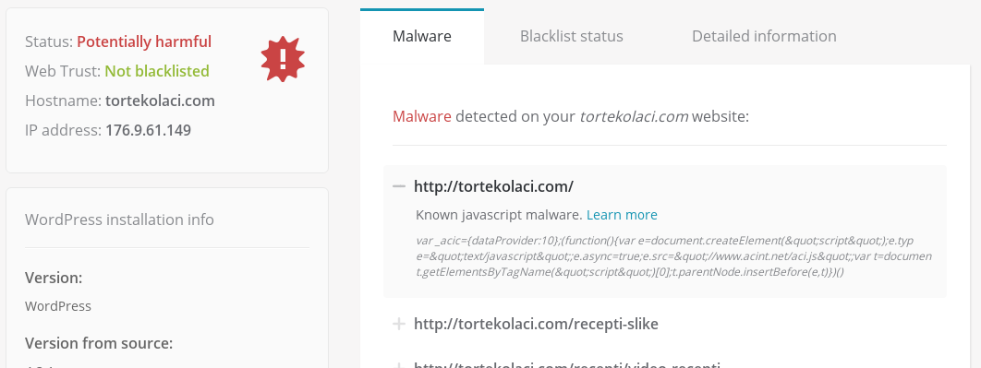Image resolution: width=981 pixels, height=368 pixels.
Task: Select the 'WordPress installation info' heading
Action: [119, 220]
